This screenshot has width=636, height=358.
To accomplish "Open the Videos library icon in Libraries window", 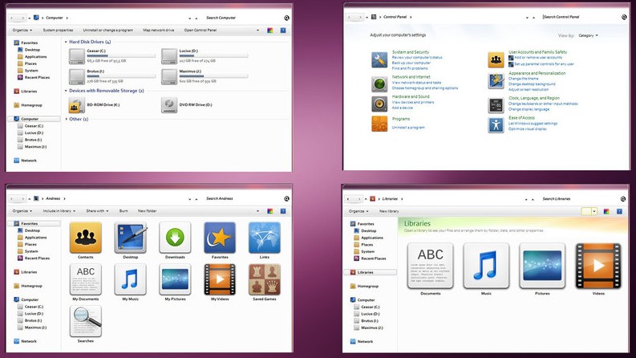I will [598, 266].
